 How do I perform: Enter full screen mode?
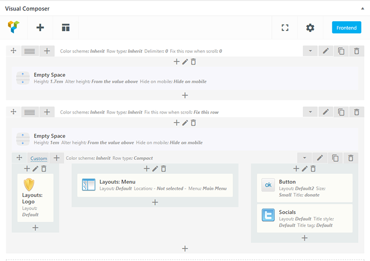click(285, 28)
